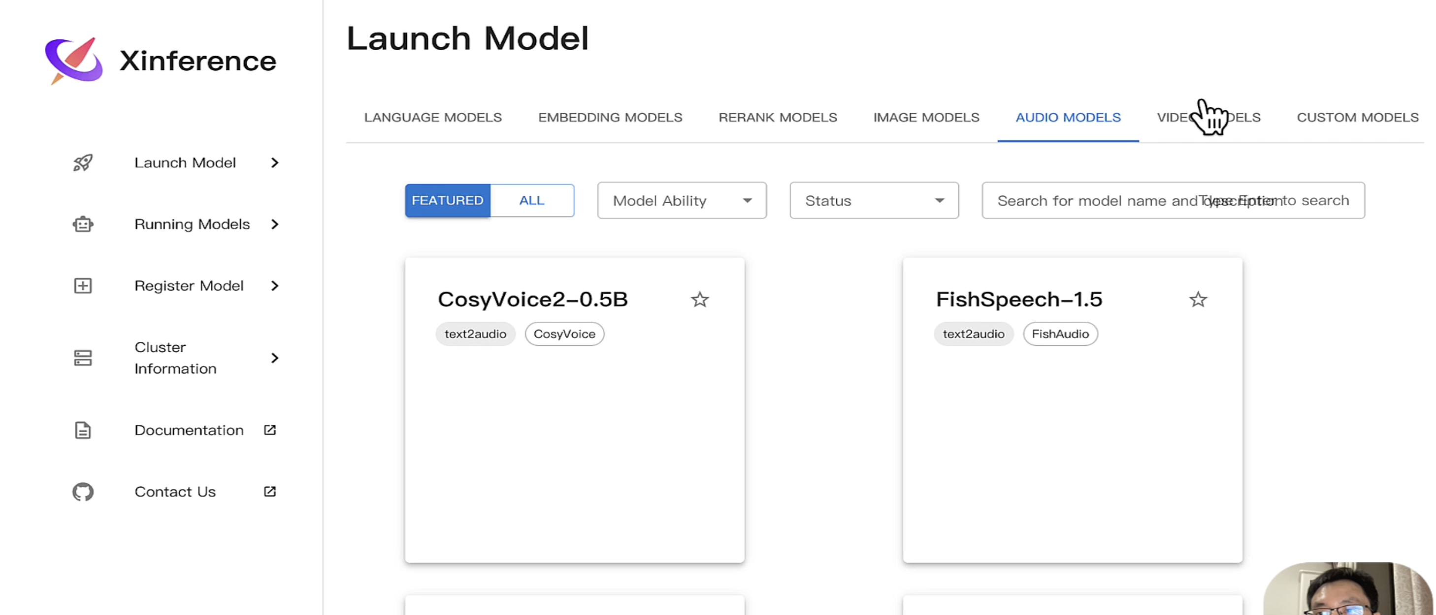Show ALL models in filter toggle
Viewport: 1436px width, 615px height.
(532, 201)
